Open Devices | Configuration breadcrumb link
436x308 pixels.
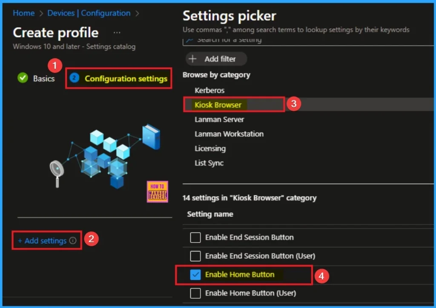click(x=89, y=13)
